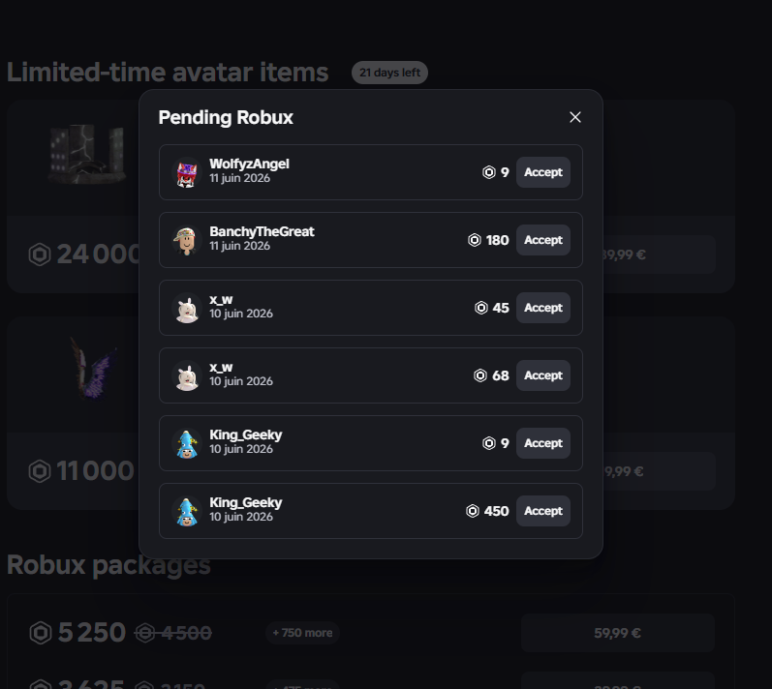Close the Pending Robux dialog
The height and width of the screenshot is (689, 772).
[575, 117]
